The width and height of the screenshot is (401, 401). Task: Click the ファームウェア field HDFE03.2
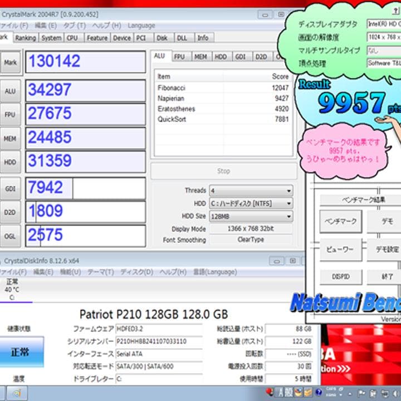click(159, 329)
